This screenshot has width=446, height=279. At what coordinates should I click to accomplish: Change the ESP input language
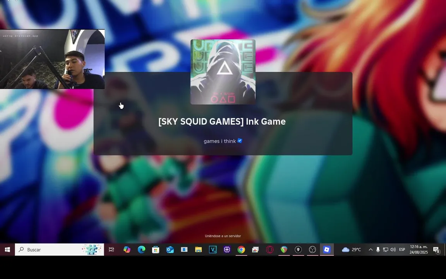pos(402,250)
